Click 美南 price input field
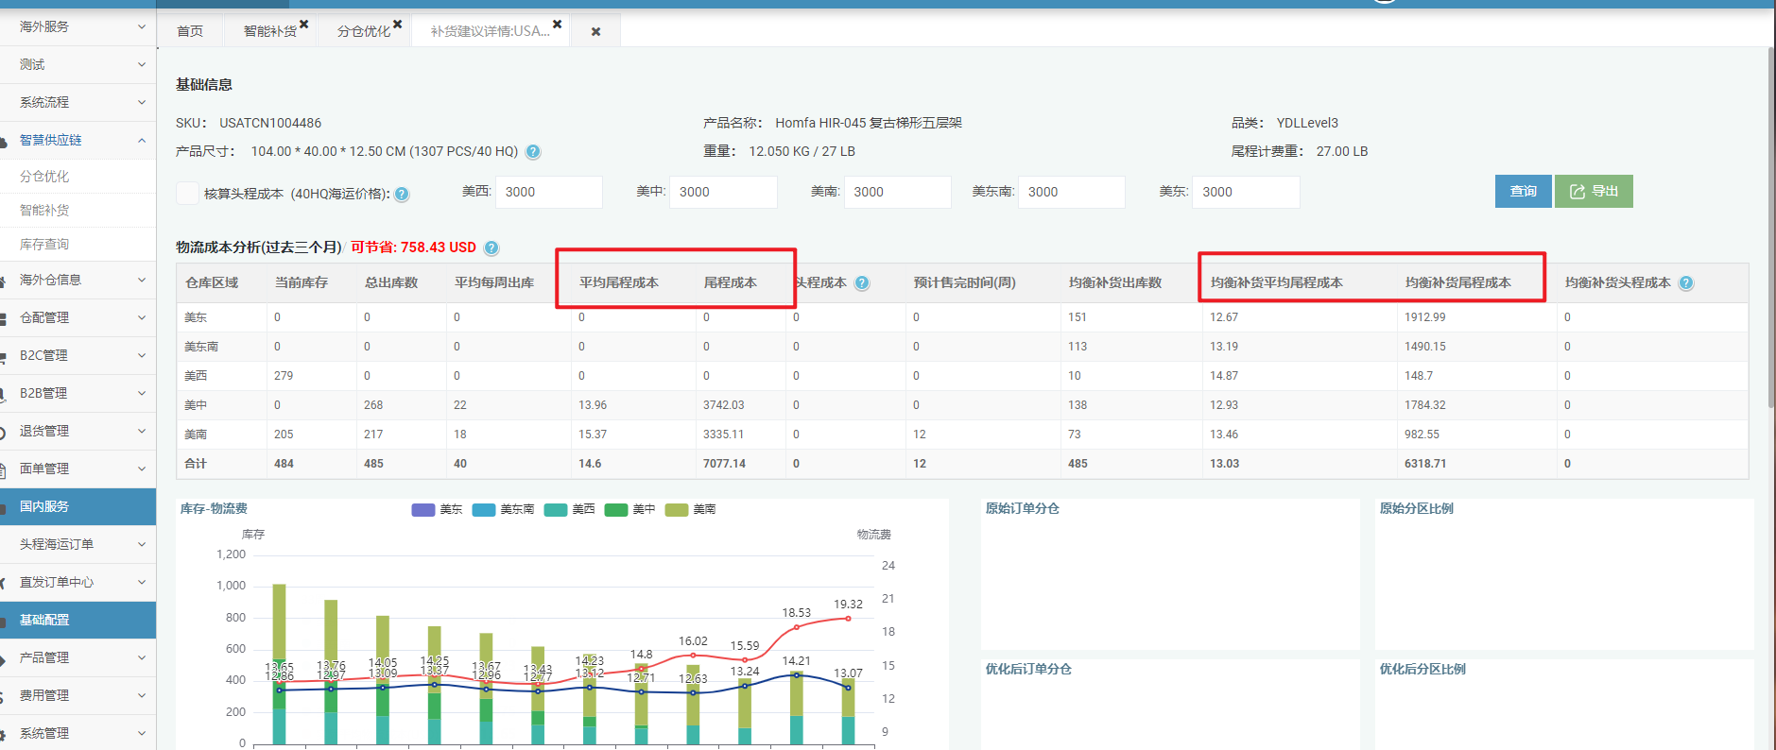 coord(898,192)
